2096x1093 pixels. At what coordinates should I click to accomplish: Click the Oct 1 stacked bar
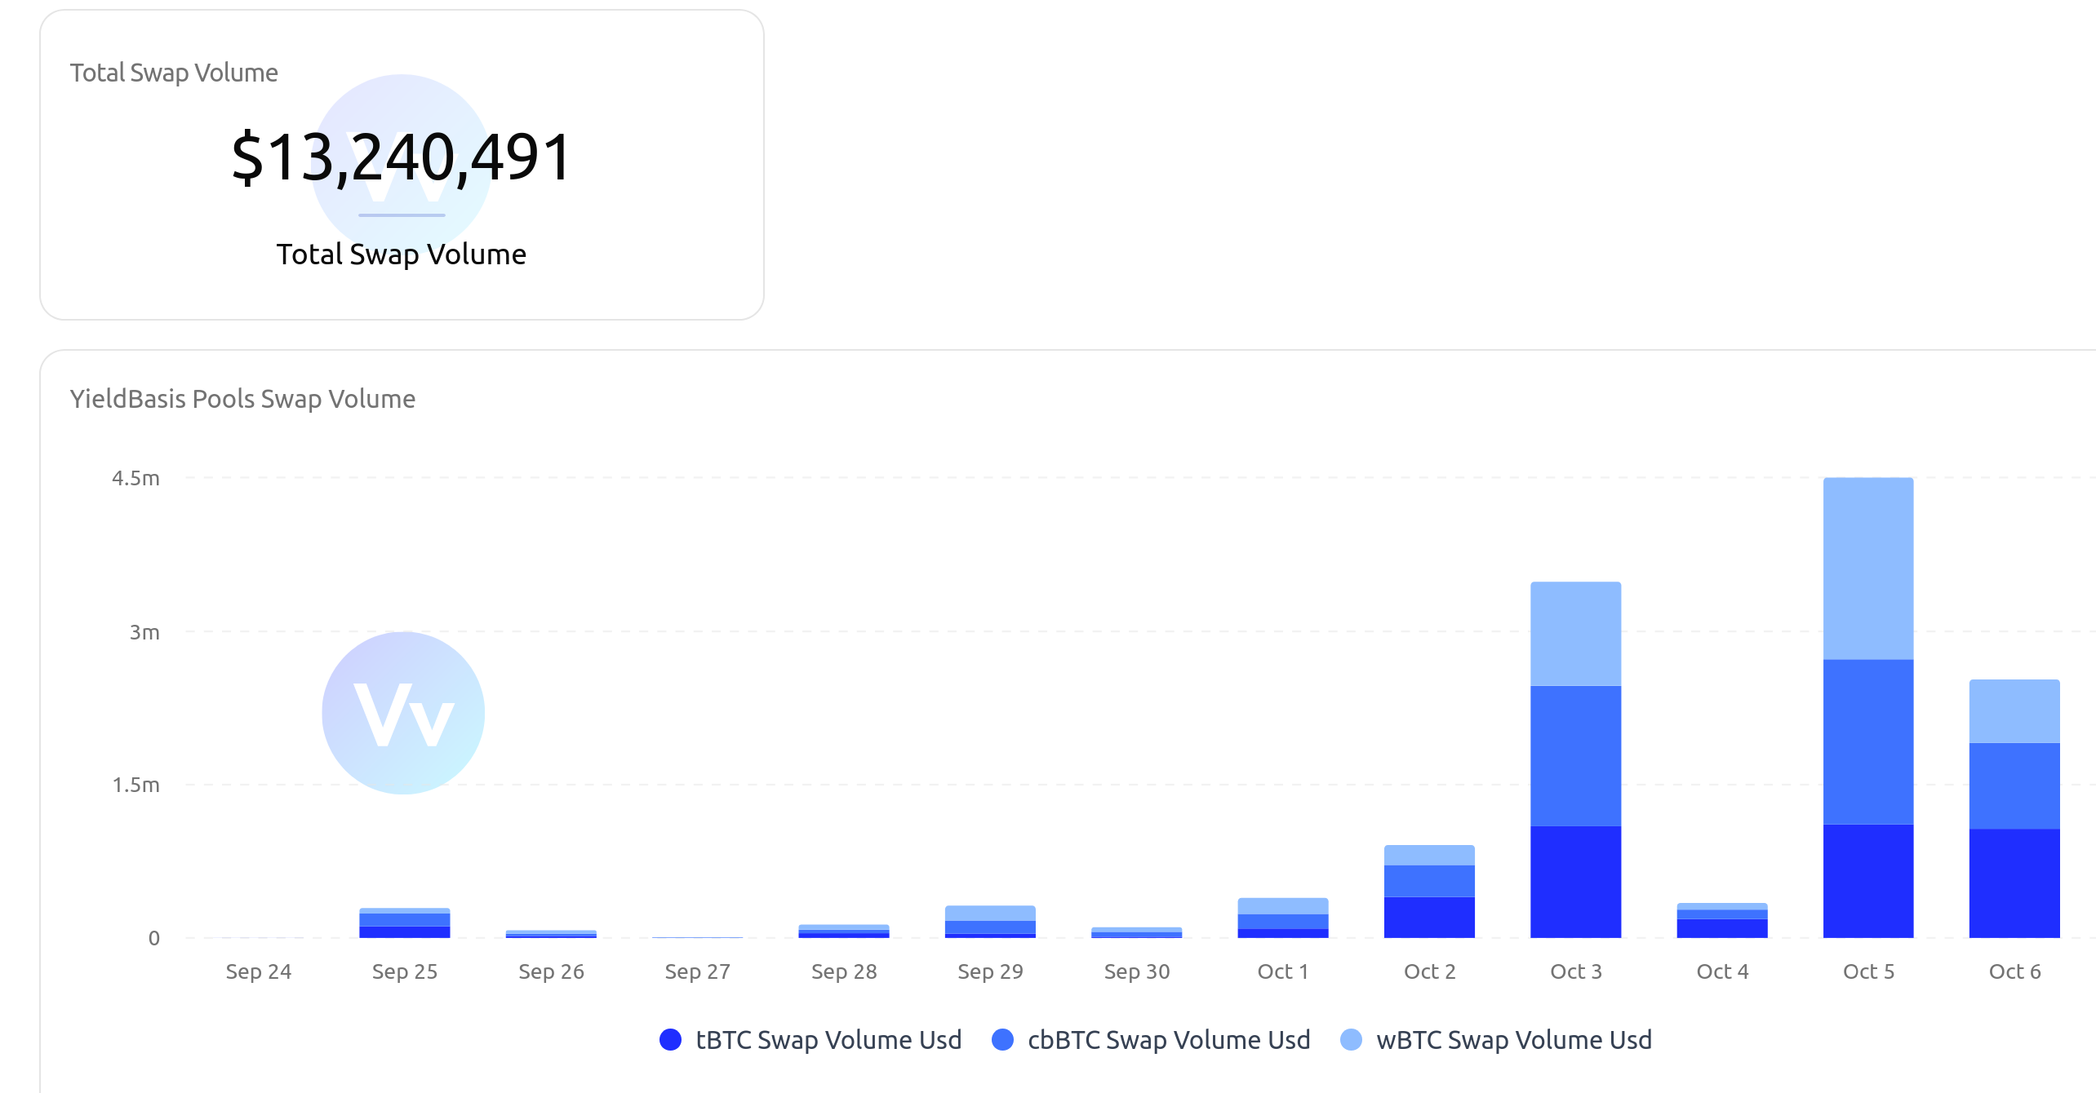click(x=1282, y=918)
